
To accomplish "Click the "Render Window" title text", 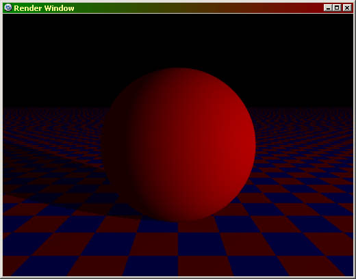I will (x=44, y=8).
